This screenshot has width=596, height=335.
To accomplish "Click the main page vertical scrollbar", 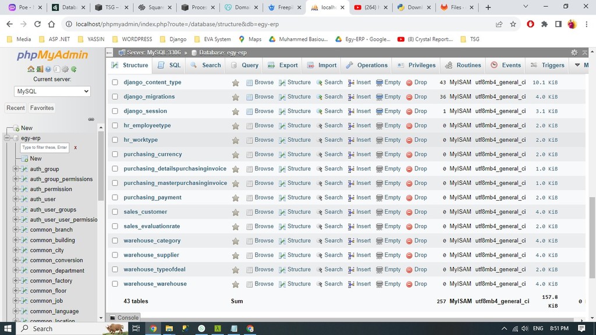I will tap(592, 237).
